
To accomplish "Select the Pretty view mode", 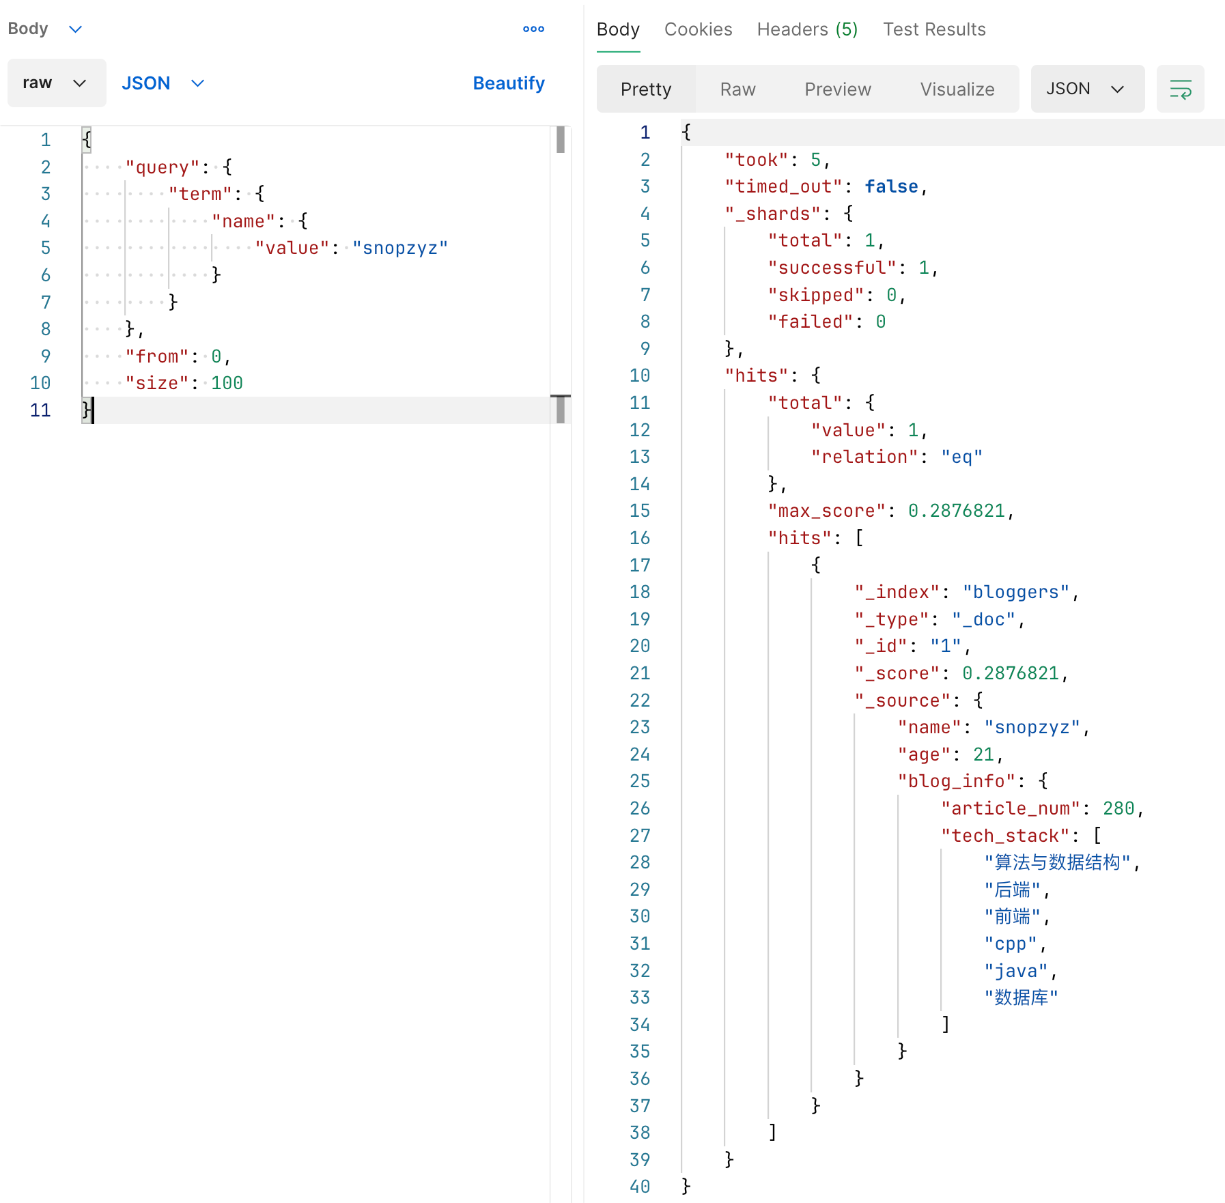I will click(x=646, y=89).
